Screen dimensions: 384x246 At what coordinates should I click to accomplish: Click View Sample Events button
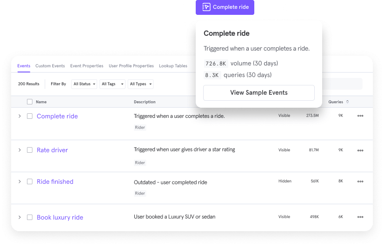click(x=259, y=93)
